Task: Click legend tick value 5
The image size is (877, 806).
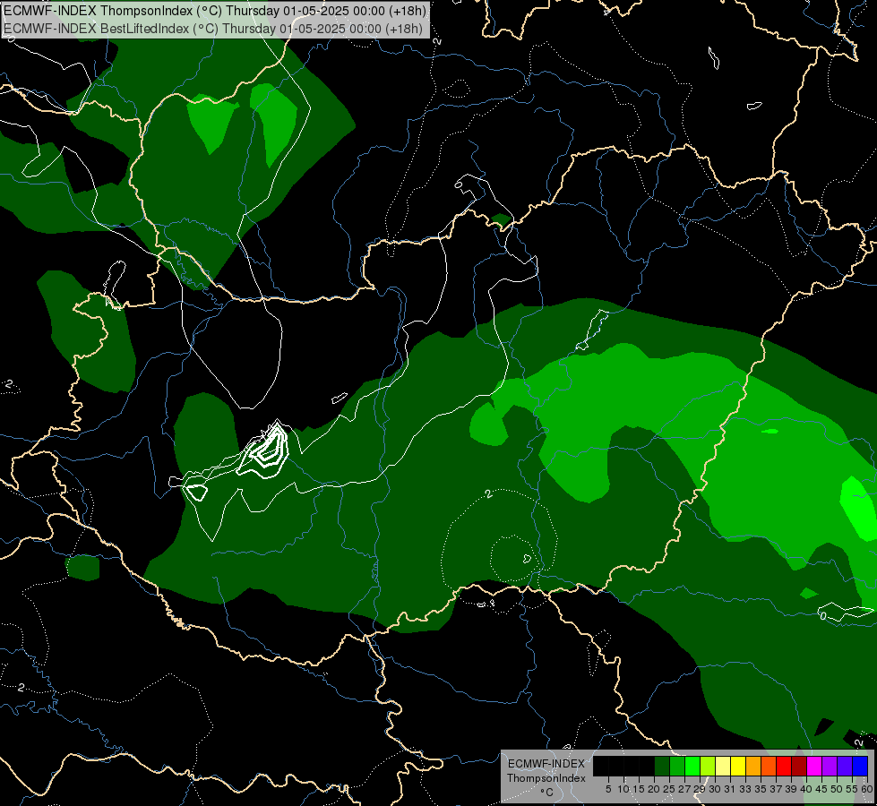Action: click(608, 789)
